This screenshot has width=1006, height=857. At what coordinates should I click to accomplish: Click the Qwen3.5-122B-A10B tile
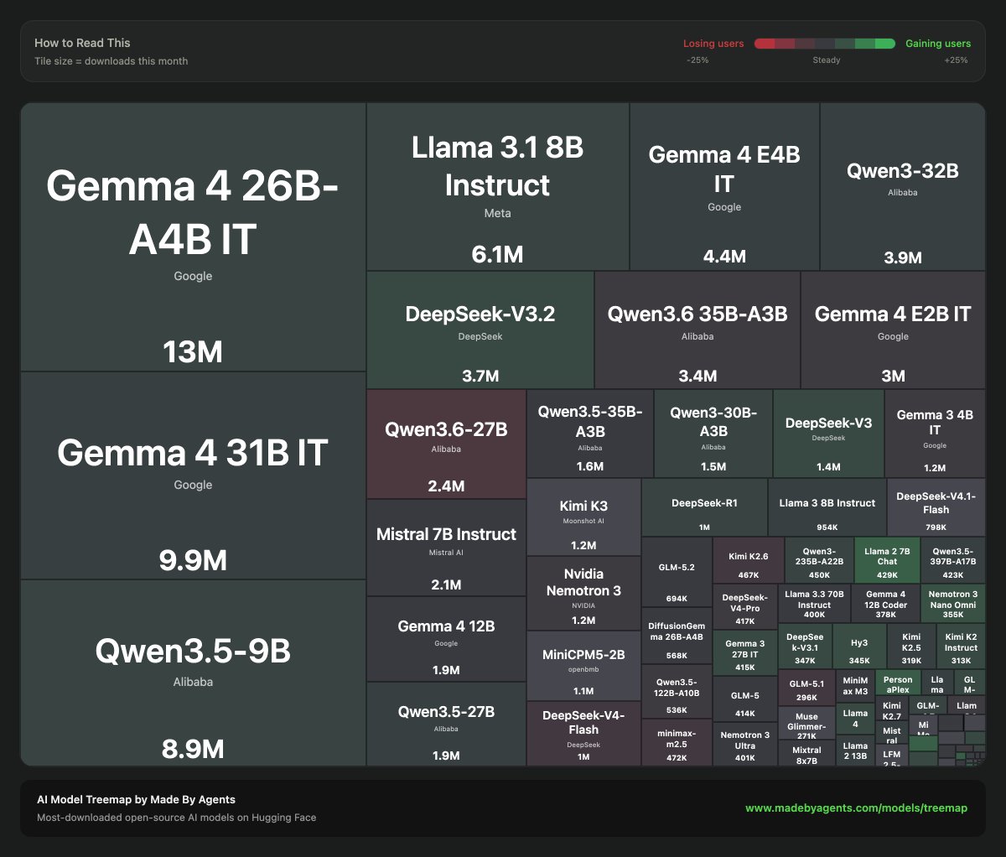tap(677, 692)
